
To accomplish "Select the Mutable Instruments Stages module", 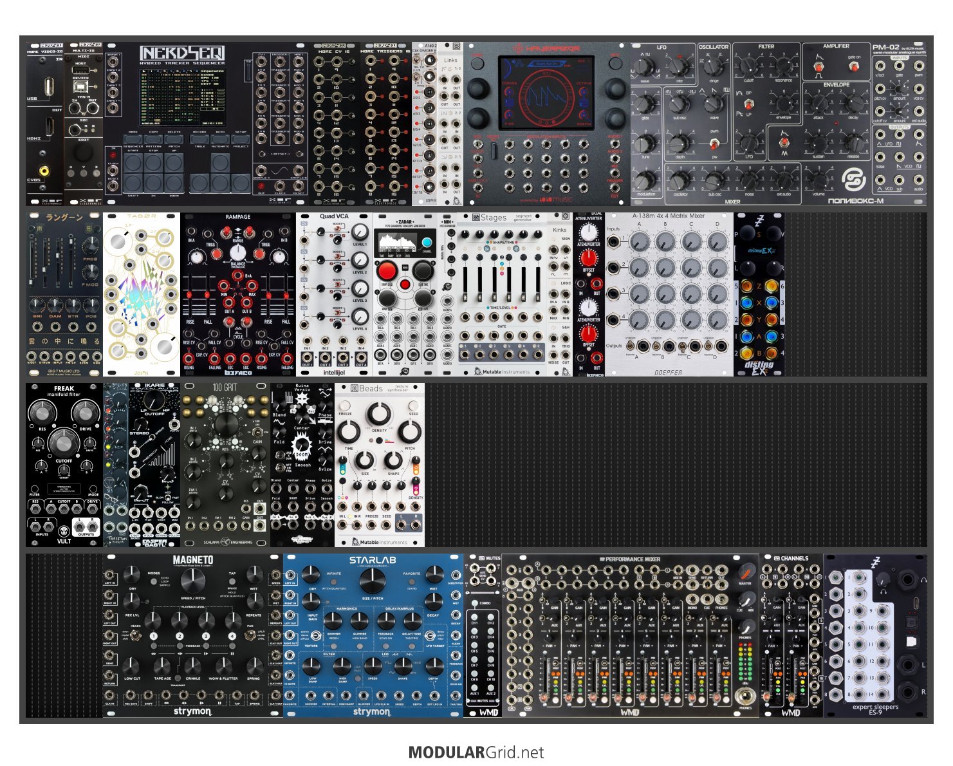I will coord(502,294).
